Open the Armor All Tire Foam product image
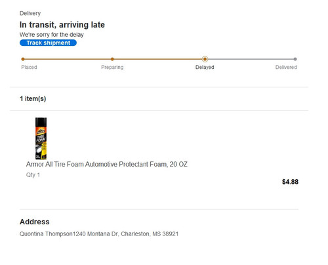This screenshot has height=265, width=328. pyautogui.click(x=41, y=138)
